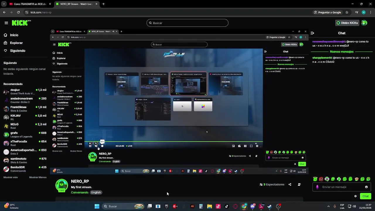This screenshot has width=375, height=211.
Task: Click username sharpplannerkt in chat
Action: (322, 58)
